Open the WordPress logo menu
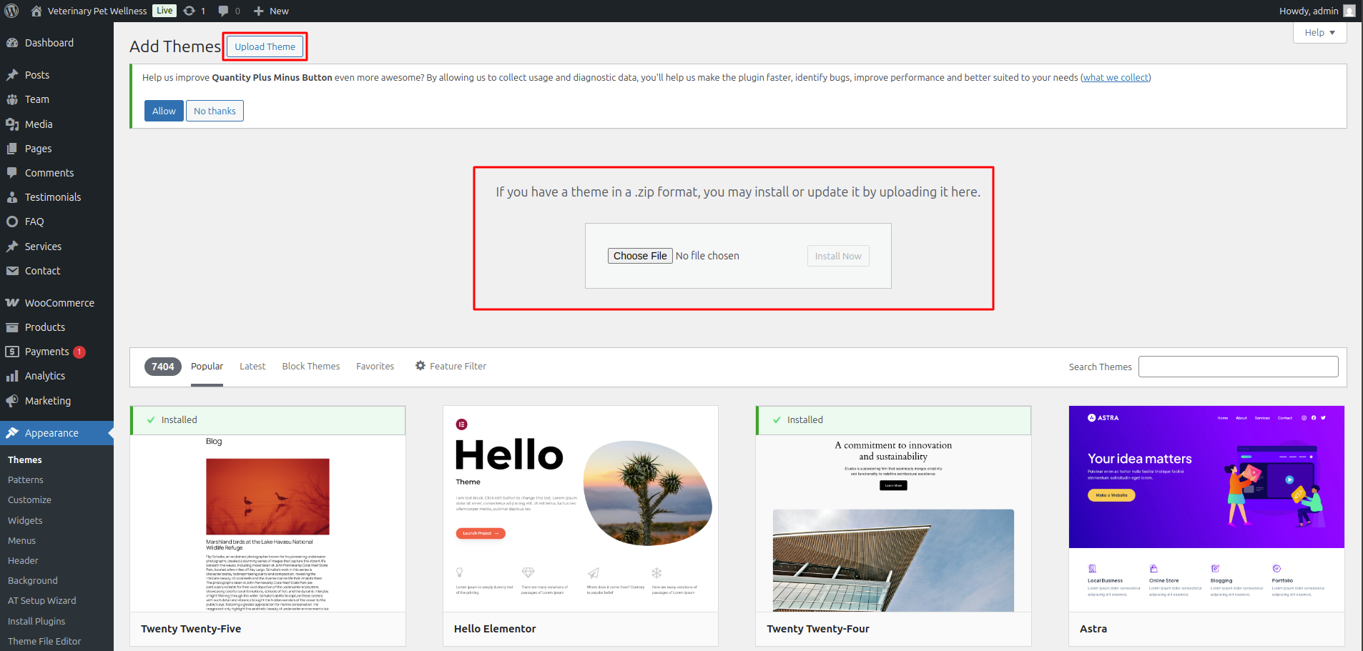 click(x=12, y=11)
